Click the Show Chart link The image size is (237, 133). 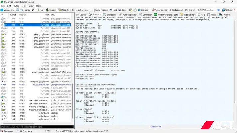click(x=156, y=127)
